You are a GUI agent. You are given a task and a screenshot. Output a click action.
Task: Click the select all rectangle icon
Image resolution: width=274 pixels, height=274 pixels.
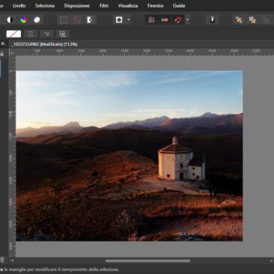[x=63, y=20]
